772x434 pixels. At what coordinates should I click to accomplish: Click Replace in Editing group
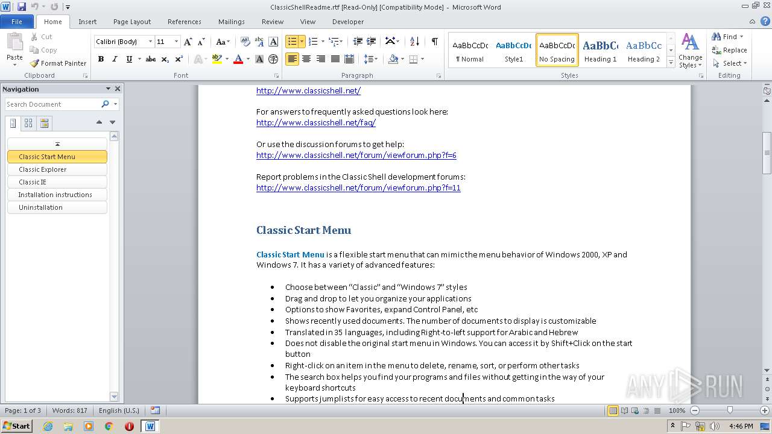729,50
